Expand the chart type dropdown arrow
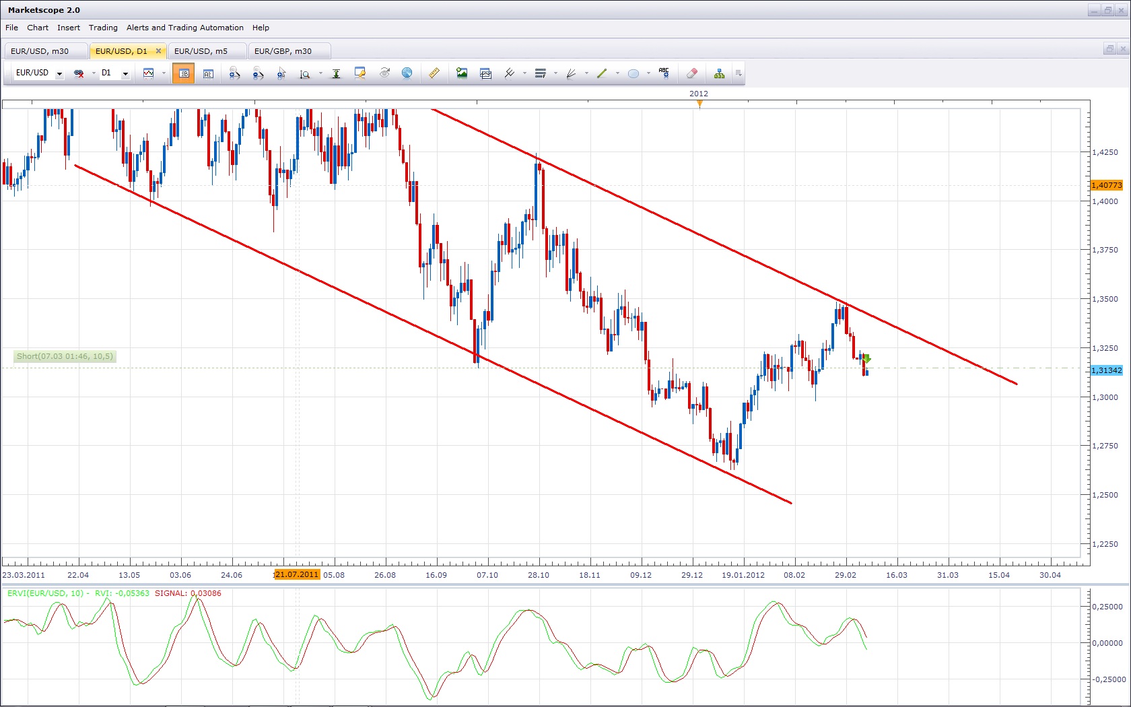Screen dimensions: 1131x707 164,73
